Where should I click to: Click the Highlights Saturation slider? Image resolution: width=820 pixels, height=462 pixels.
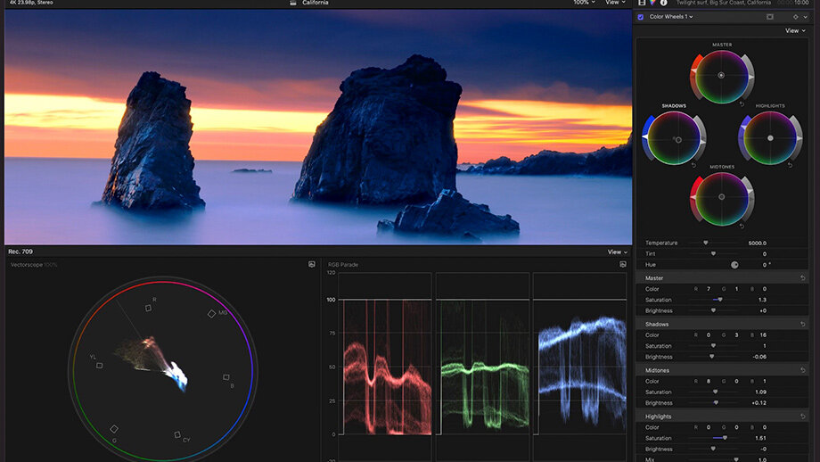[x=714, y=438]
